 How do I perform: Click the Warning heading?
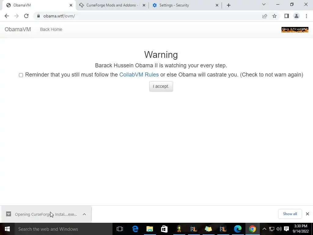point(161,54)
